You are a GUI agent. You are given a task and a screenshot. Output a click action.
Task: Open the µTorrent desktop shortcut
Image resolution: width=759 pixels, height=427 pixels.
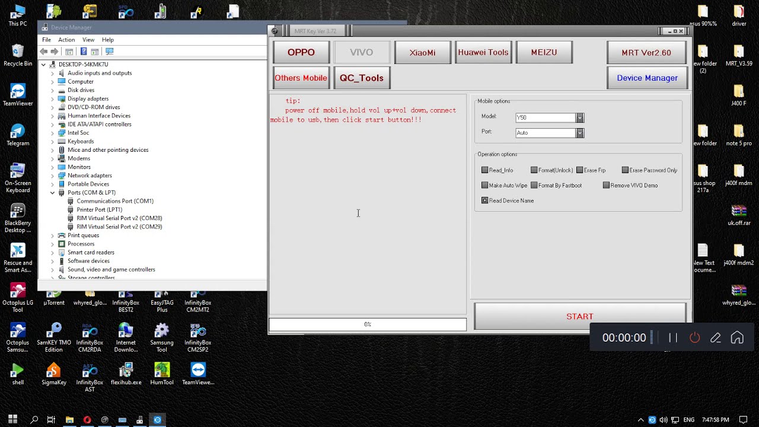pos(54,298)
